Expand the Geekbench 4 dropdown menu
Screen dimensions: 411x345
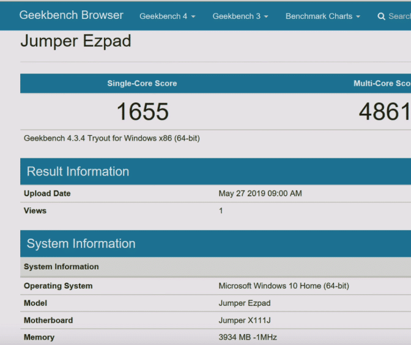point(168,17)
